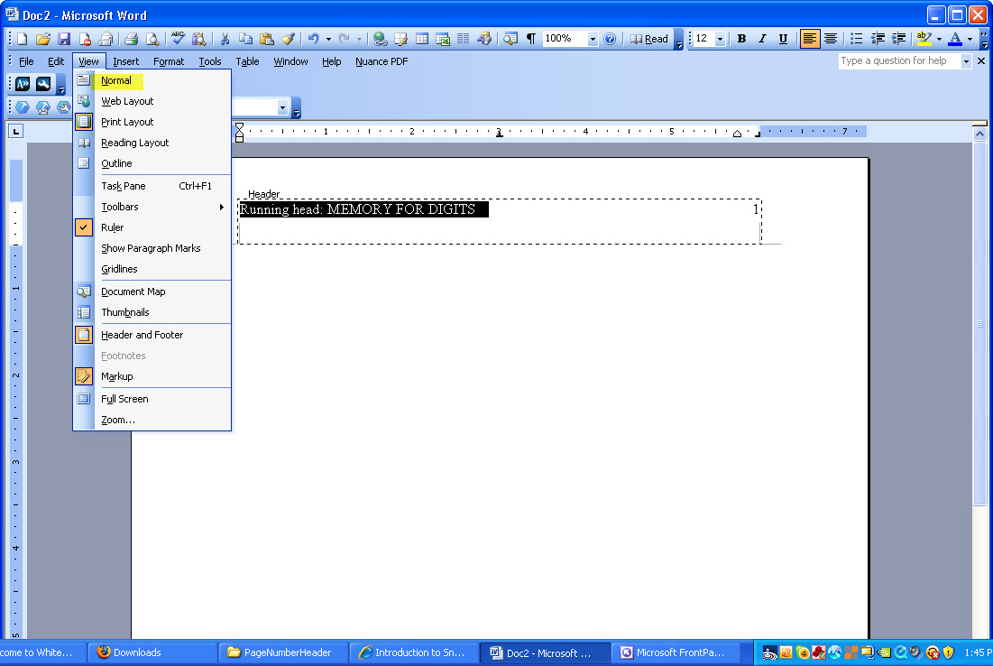Viewport: 993px width, 666px height.
Task: Switch to Downloads in the taskbar
Action: [x=151, y=652]
